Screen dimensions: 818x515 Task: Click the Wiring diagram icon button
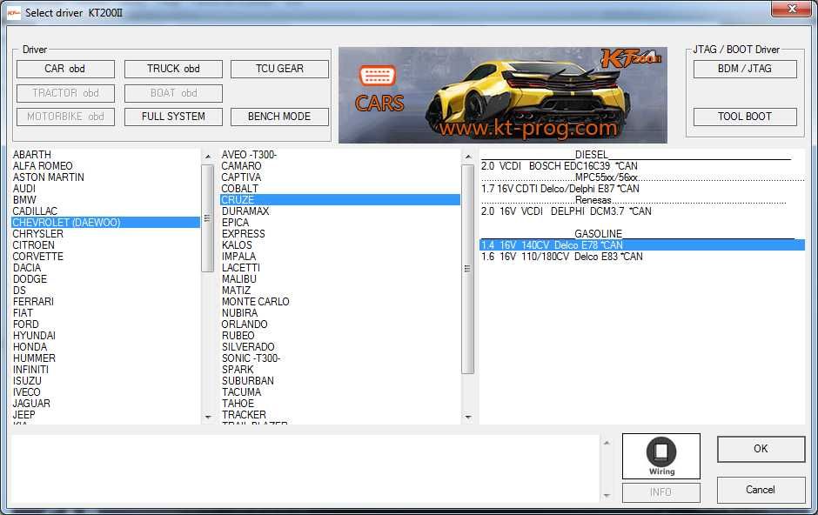click(x=661, y=456)
